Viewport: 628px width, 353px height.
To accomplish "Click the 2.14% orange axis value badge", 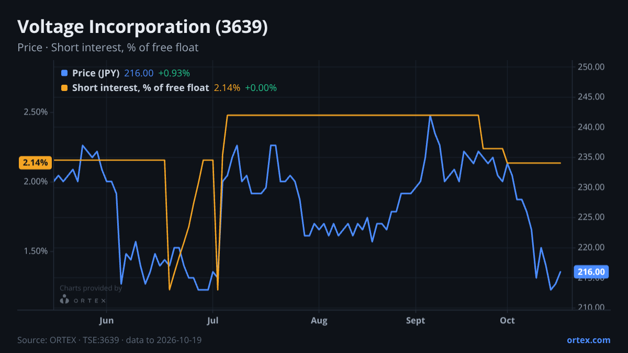I will pos(36,163).
